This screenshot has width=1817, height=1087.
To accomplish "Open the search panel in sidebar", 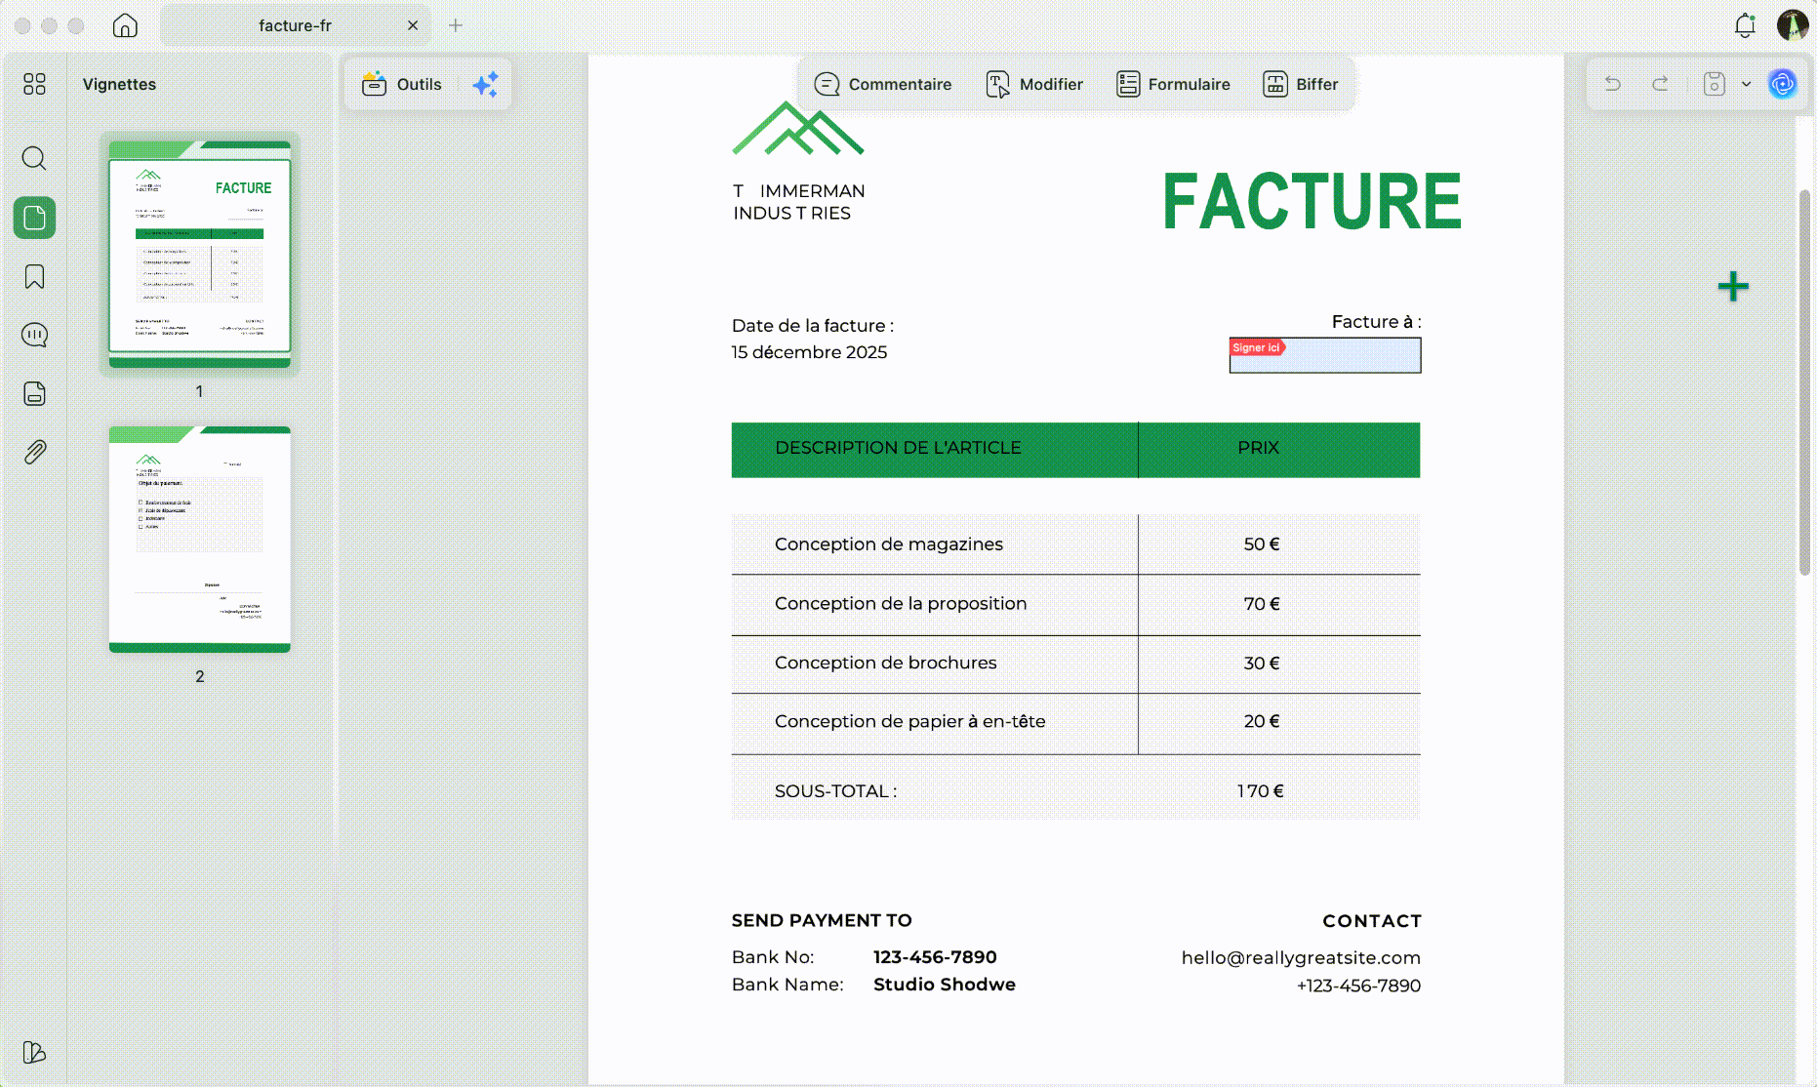I will click(34, 158).
